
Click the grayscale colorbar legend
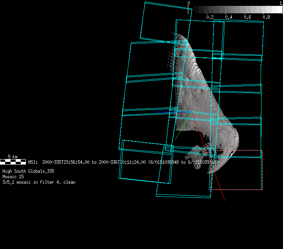point(235,10)
